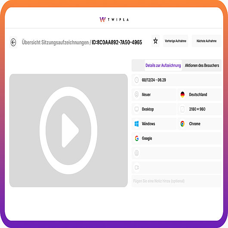Click the date 08/12/24 - 06.29
Image resolution: width=228 pixels, height=228 pixels.
click(154, 80)
